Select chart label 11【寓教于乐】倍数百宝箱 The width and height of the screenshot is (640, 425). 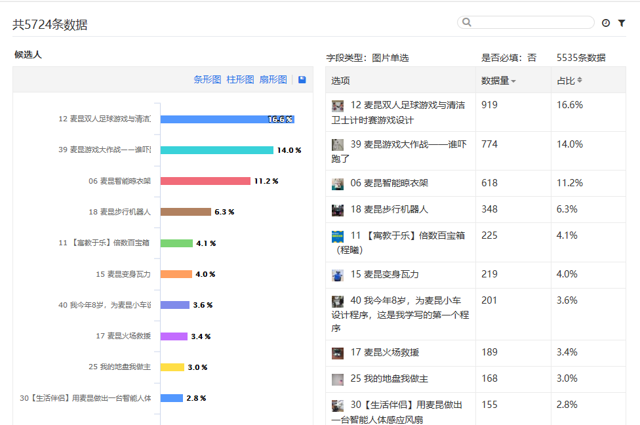click(x=104, y=243)
